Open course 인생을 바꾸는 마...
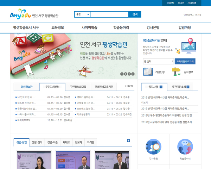This screenshot has width=211, height=169. 86,103
